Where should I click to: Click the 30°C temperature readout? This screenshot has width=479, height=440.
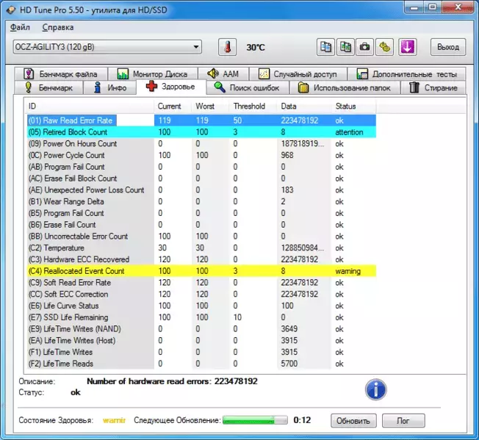click(256, 47)
